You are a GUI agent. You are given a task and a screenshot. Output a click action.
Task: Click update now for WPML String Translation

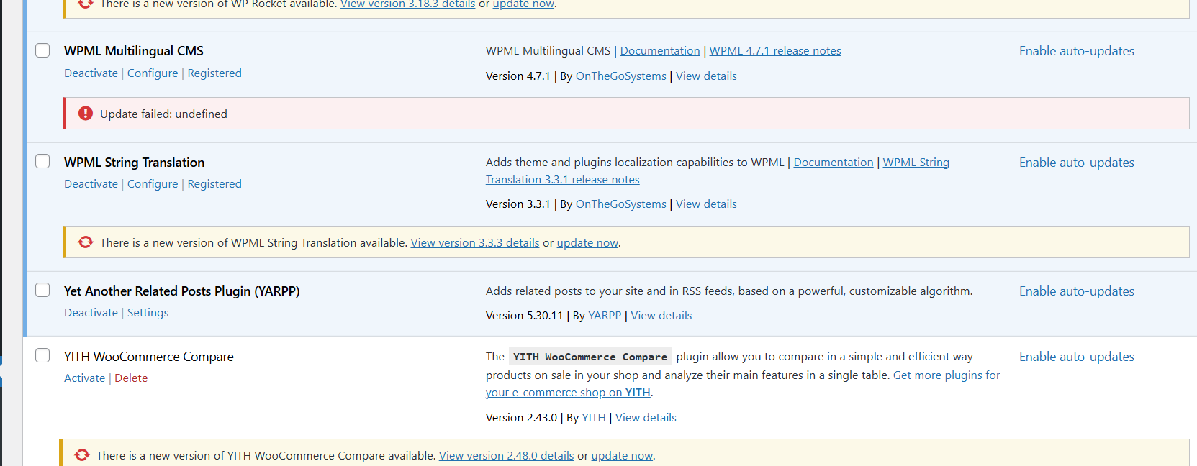587,243
